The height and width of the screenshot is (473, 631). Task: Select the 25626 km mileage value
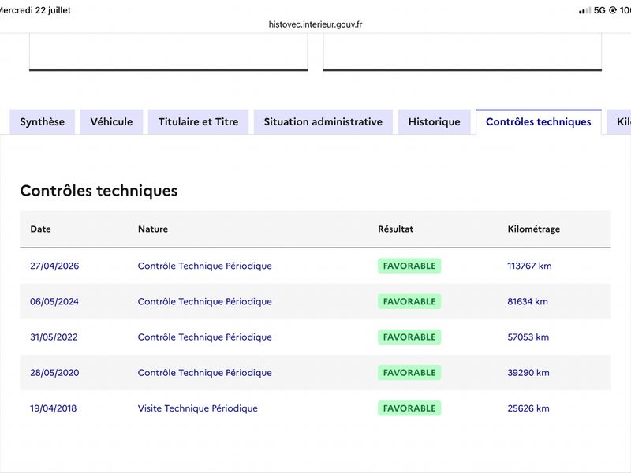point(528,408)
